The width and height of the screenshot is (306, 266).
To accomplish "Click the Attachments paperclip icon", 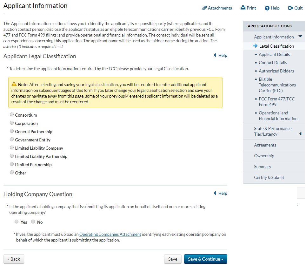I will tap(204, 8).
